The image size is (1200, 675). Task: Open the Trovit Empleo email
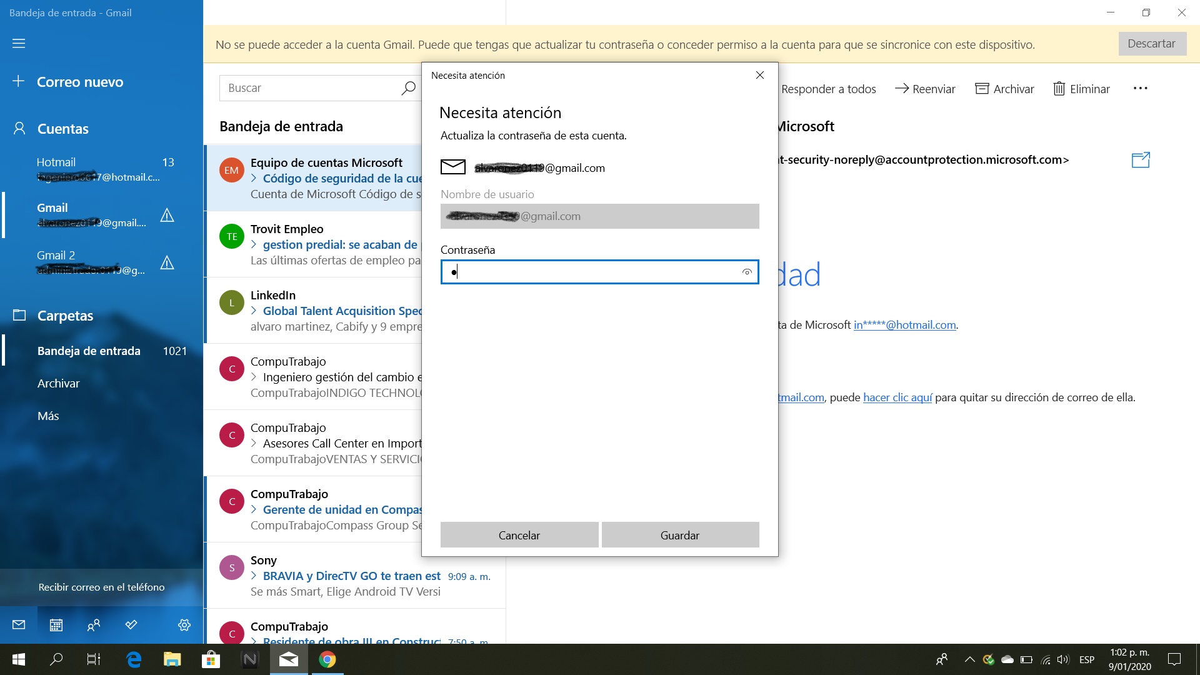coord(313,244)
